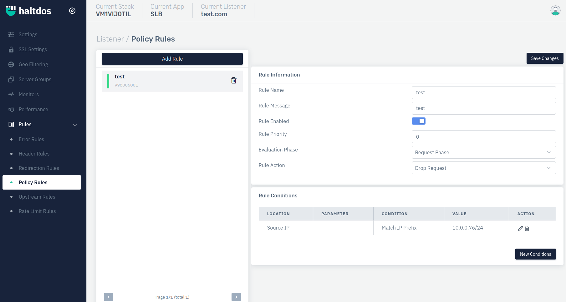Click the Monitors pulse icon
The width and height of the screenshot is (566, 302).
11,94
